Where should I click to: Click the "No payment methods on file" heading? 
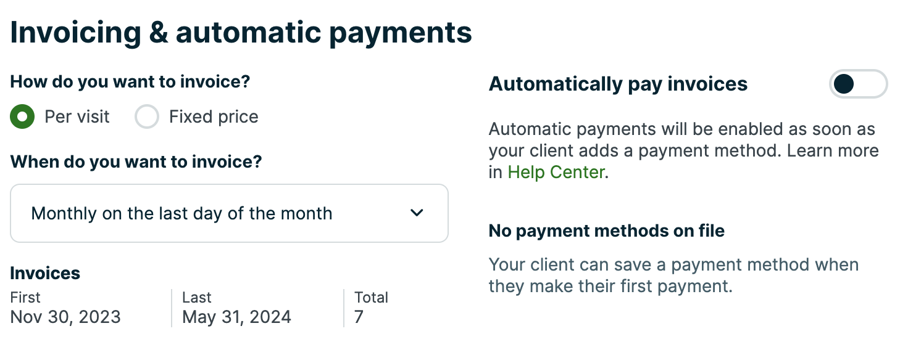click(x=607, y=231)
